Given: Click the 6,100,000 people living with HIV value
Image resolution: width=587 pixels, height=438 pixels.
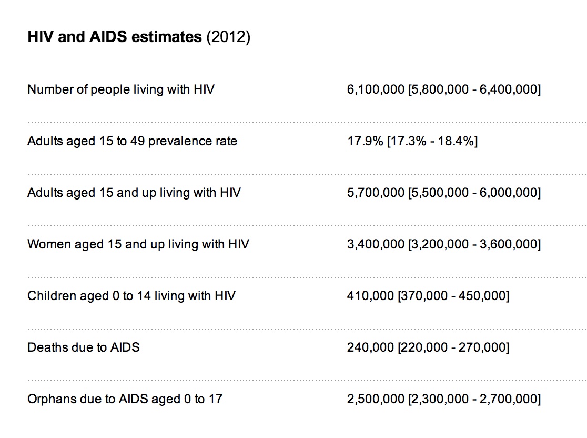Looking at the screenshot, I should click(376, 89).
